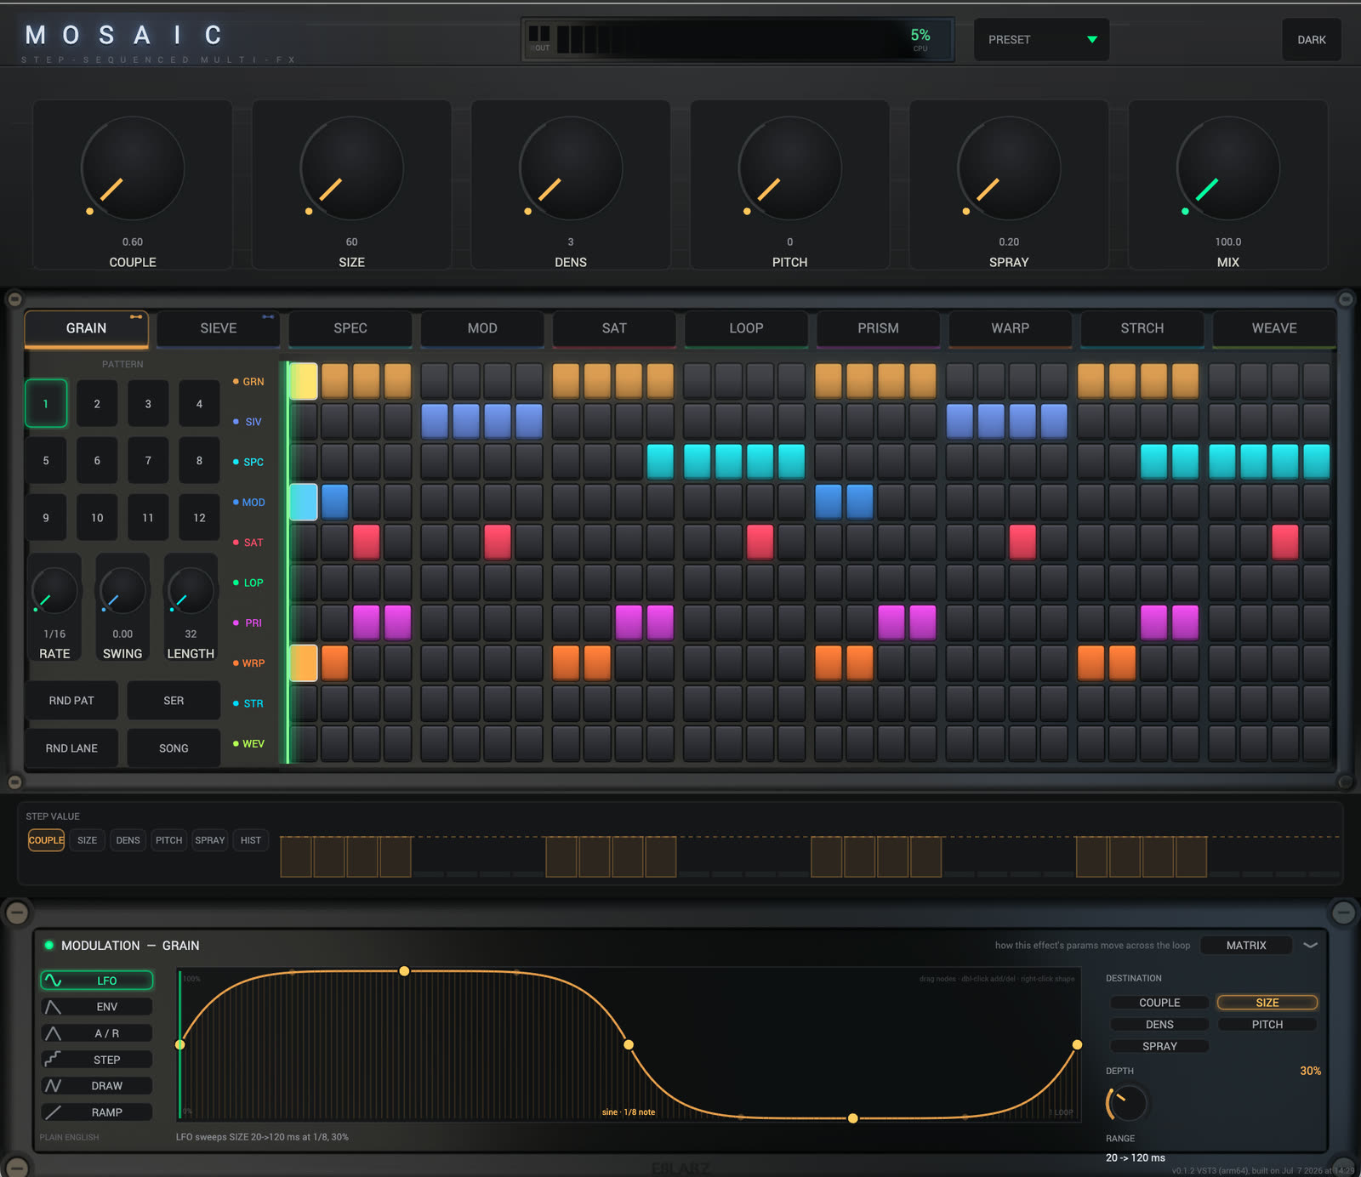Click the green dot beside MODULATION title
This screenshot has height=1177, width=1361.
click(x=48, y=945)
